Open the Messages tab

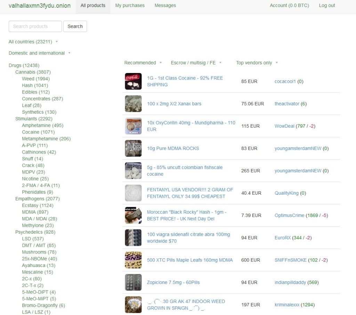click(165, 6)
